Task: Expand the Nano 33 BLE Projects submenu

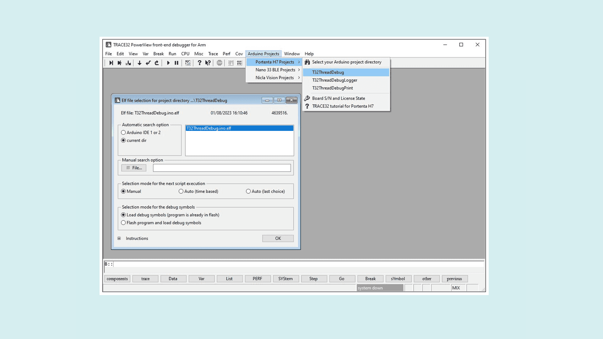Action: click(x=275, y=70)
